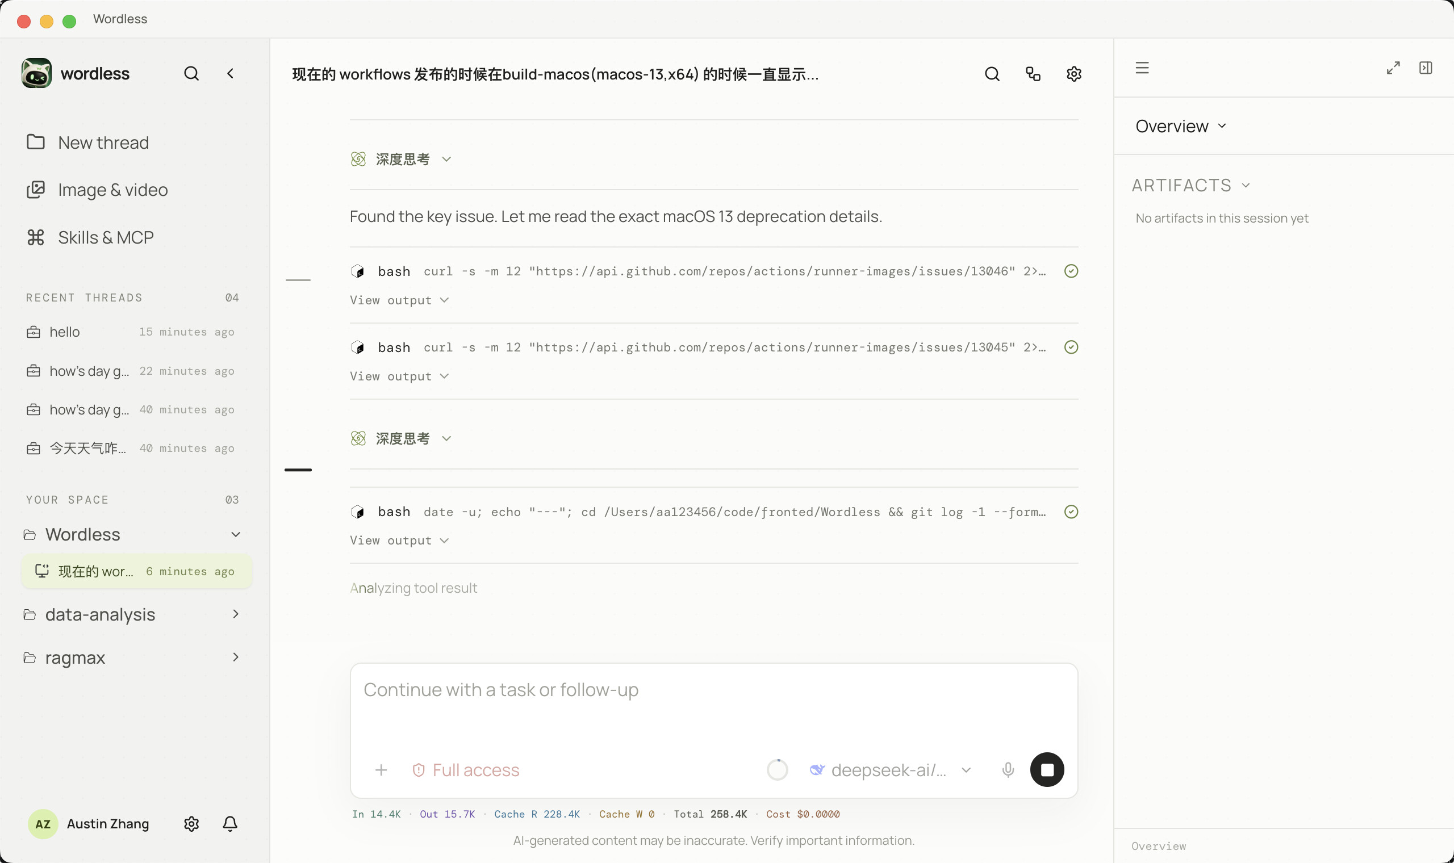View output of issues/13046 curl command
Viewport: 1454px width, 863px height.
[x=399, y=300]
